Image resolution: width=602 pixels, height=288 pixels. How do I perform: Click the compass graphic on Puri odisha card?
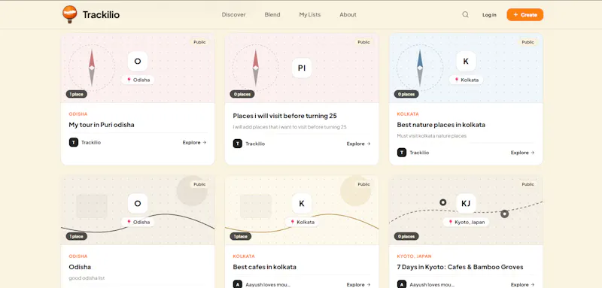click(91, 68)
